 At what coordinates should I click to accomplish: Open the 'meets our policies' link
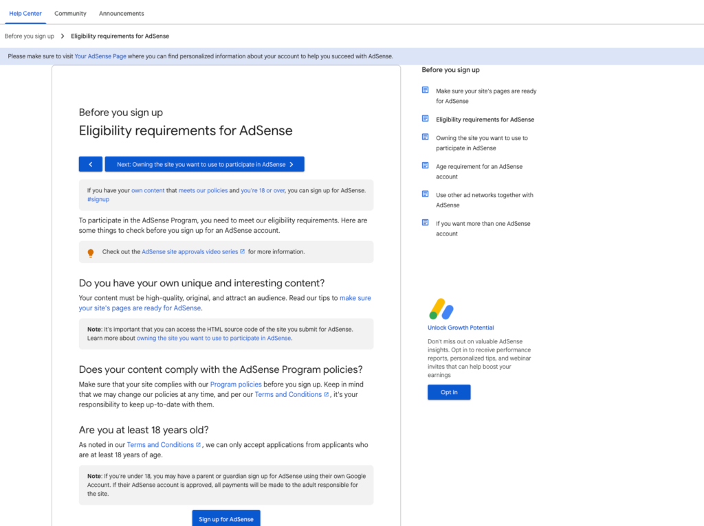point(203,191)
